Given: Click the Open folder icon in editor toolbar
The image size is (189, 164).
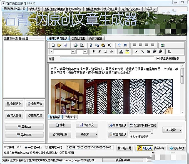Looking at the screenshot, I should point(59,45).
